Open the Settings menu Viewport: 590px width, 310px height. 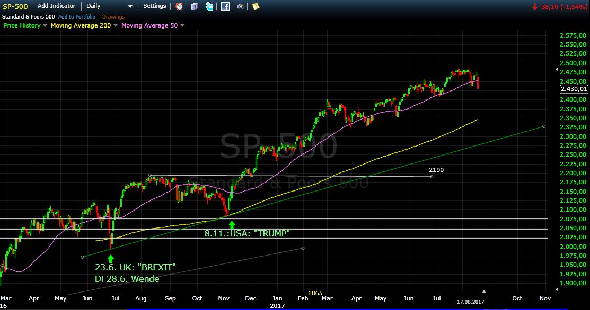pos(154,6)
